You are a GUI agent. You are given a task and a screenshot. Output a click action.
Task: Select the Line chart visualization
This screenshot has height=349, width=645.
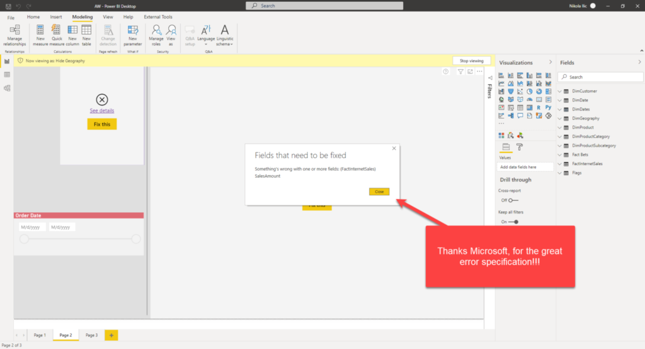[x=501, y=84]
